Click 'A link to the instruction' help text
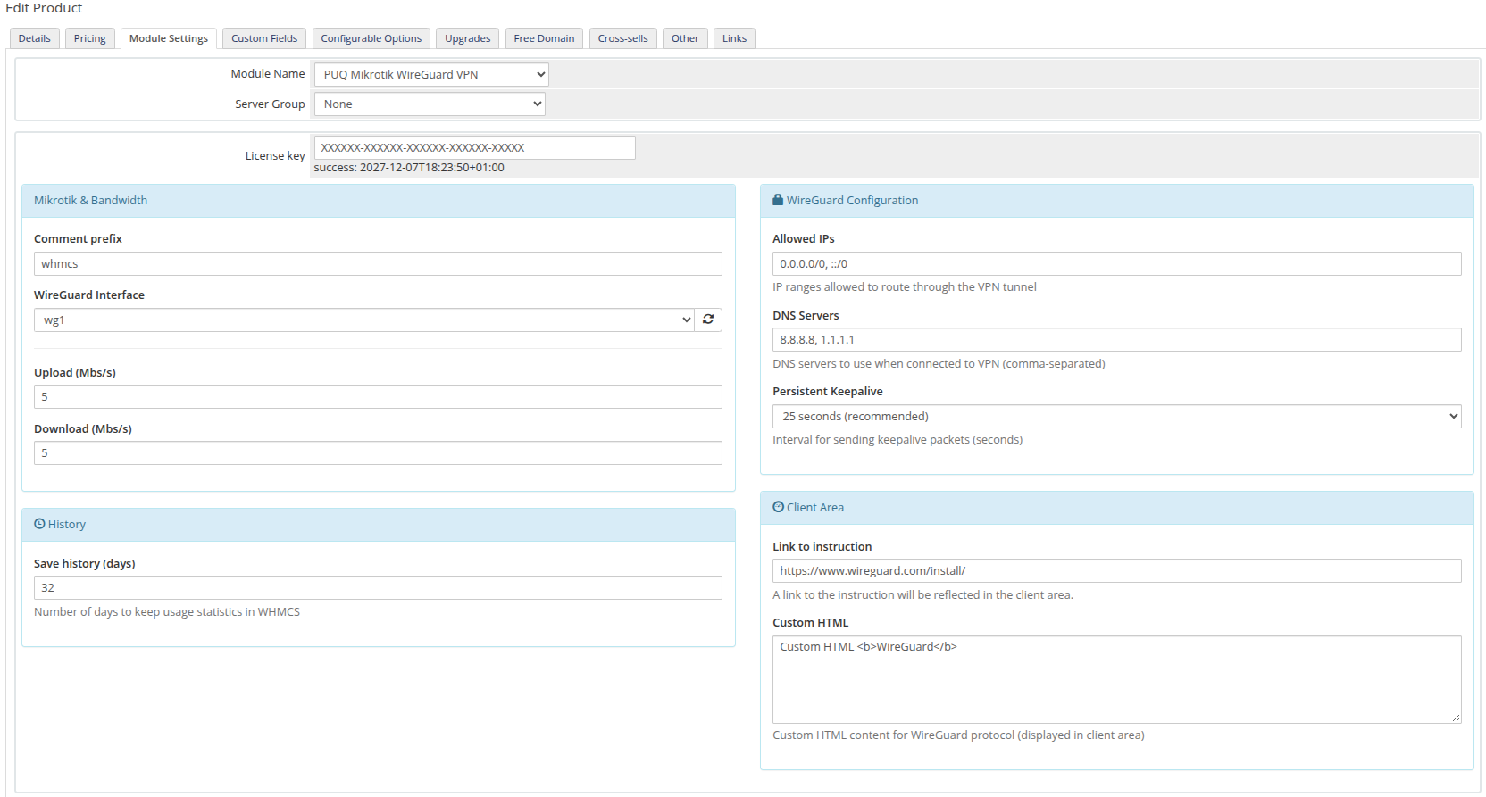The image size is (1486, 797). coord(922,594)
